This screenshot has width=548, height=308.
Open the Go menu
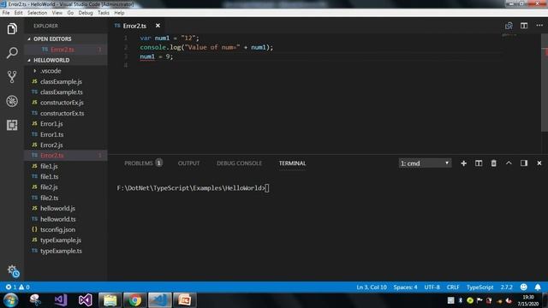(70, 13)
